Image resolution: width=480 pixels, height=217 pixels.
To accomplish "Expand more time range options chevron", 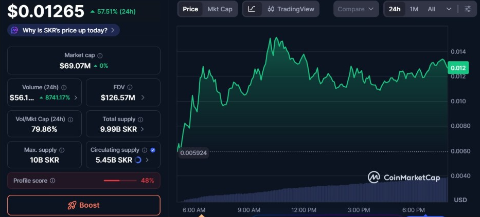I will (x=449, y=9).
